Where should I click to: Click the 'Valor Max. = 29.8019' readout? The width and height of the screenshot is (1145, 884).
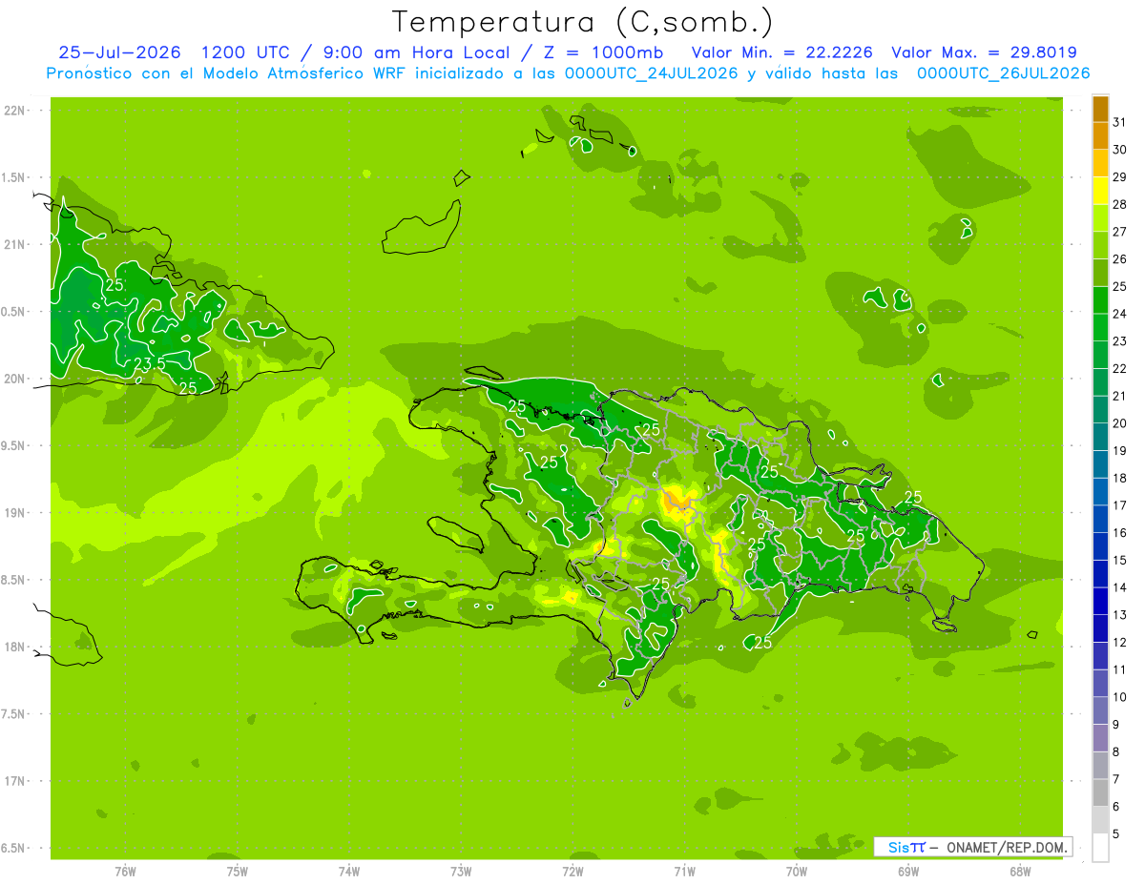coord(984,52)
